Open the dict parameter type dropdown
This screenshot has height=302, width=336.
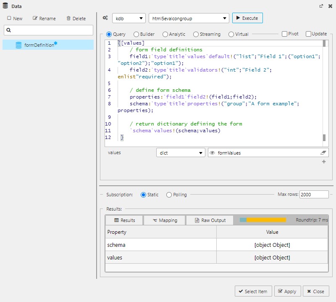click(180, 153)
